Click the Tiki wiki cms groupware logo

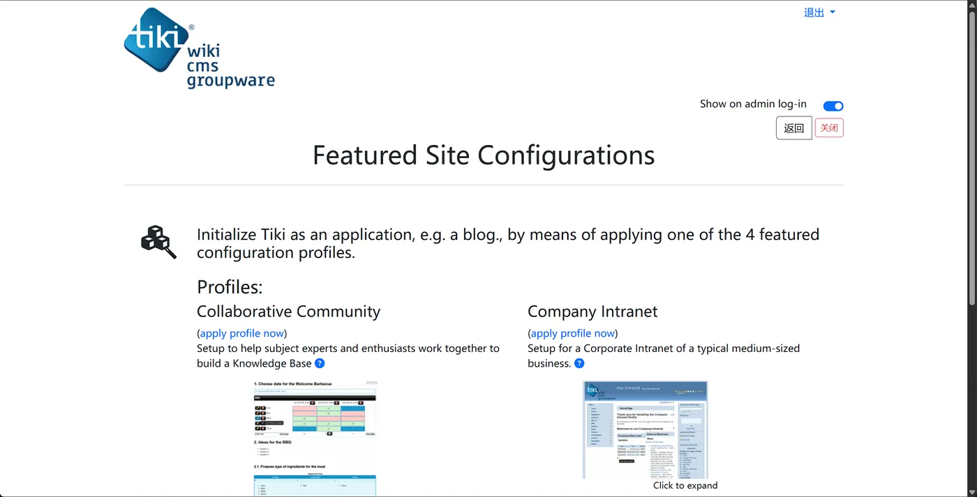(x=200, y=48)
